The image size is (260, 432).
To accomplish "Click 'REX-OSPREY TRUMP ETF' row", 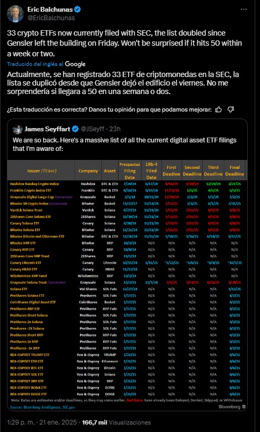I will (127, 354).
